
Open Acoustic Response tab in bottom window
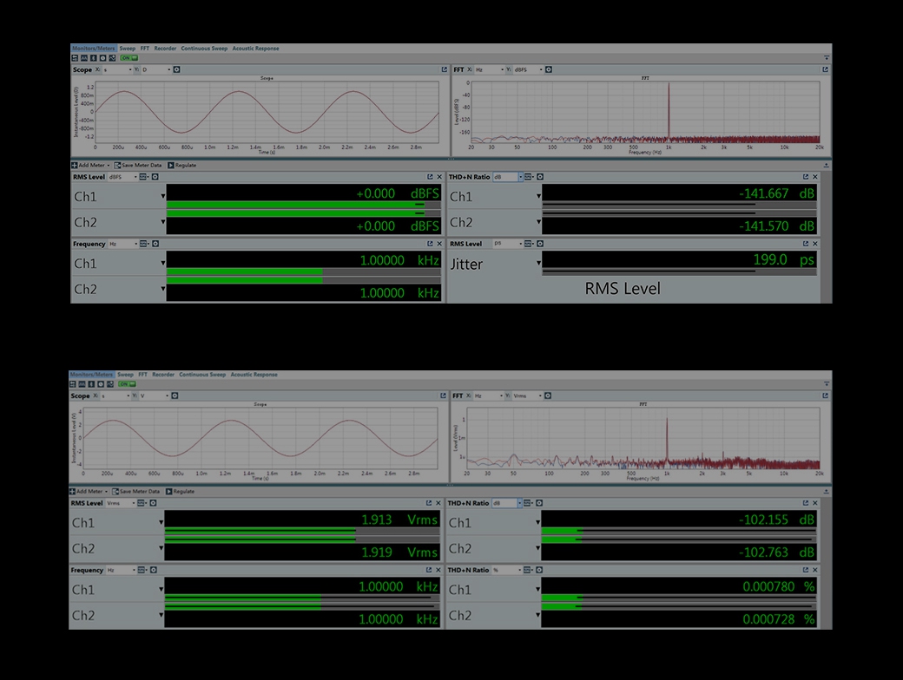(x=254, y=375)
